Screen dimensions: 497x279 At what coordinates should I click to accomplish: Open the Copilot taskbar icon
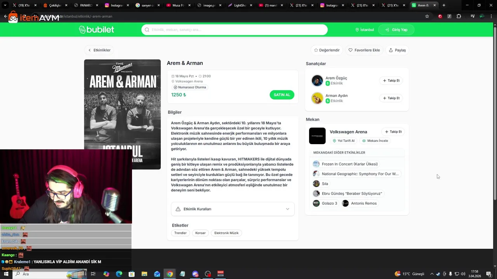106,274
